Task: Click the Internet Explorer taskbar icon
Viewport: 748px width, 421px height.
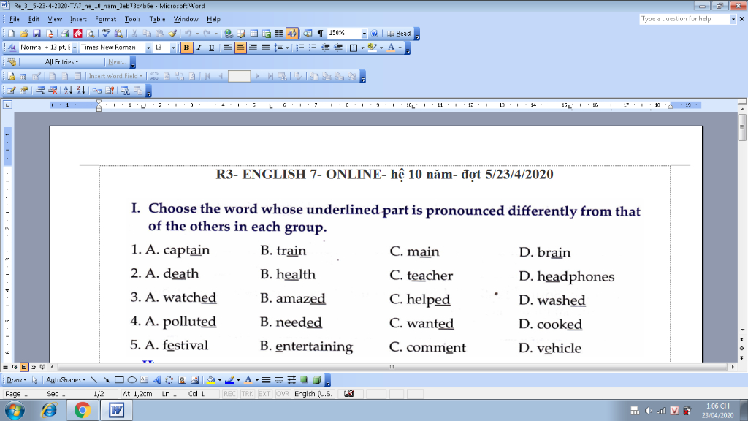Action: tap(49, 410)
